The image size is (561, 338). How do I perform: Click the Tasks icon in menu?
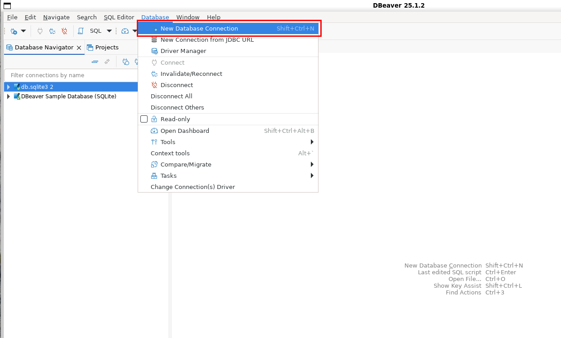click(154, 176)
